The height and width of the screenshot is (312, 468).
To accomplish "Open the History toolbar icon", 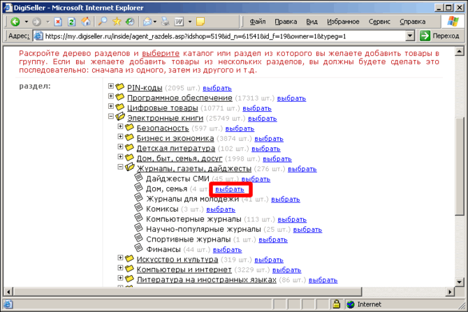I will click(x=130, y=22).
